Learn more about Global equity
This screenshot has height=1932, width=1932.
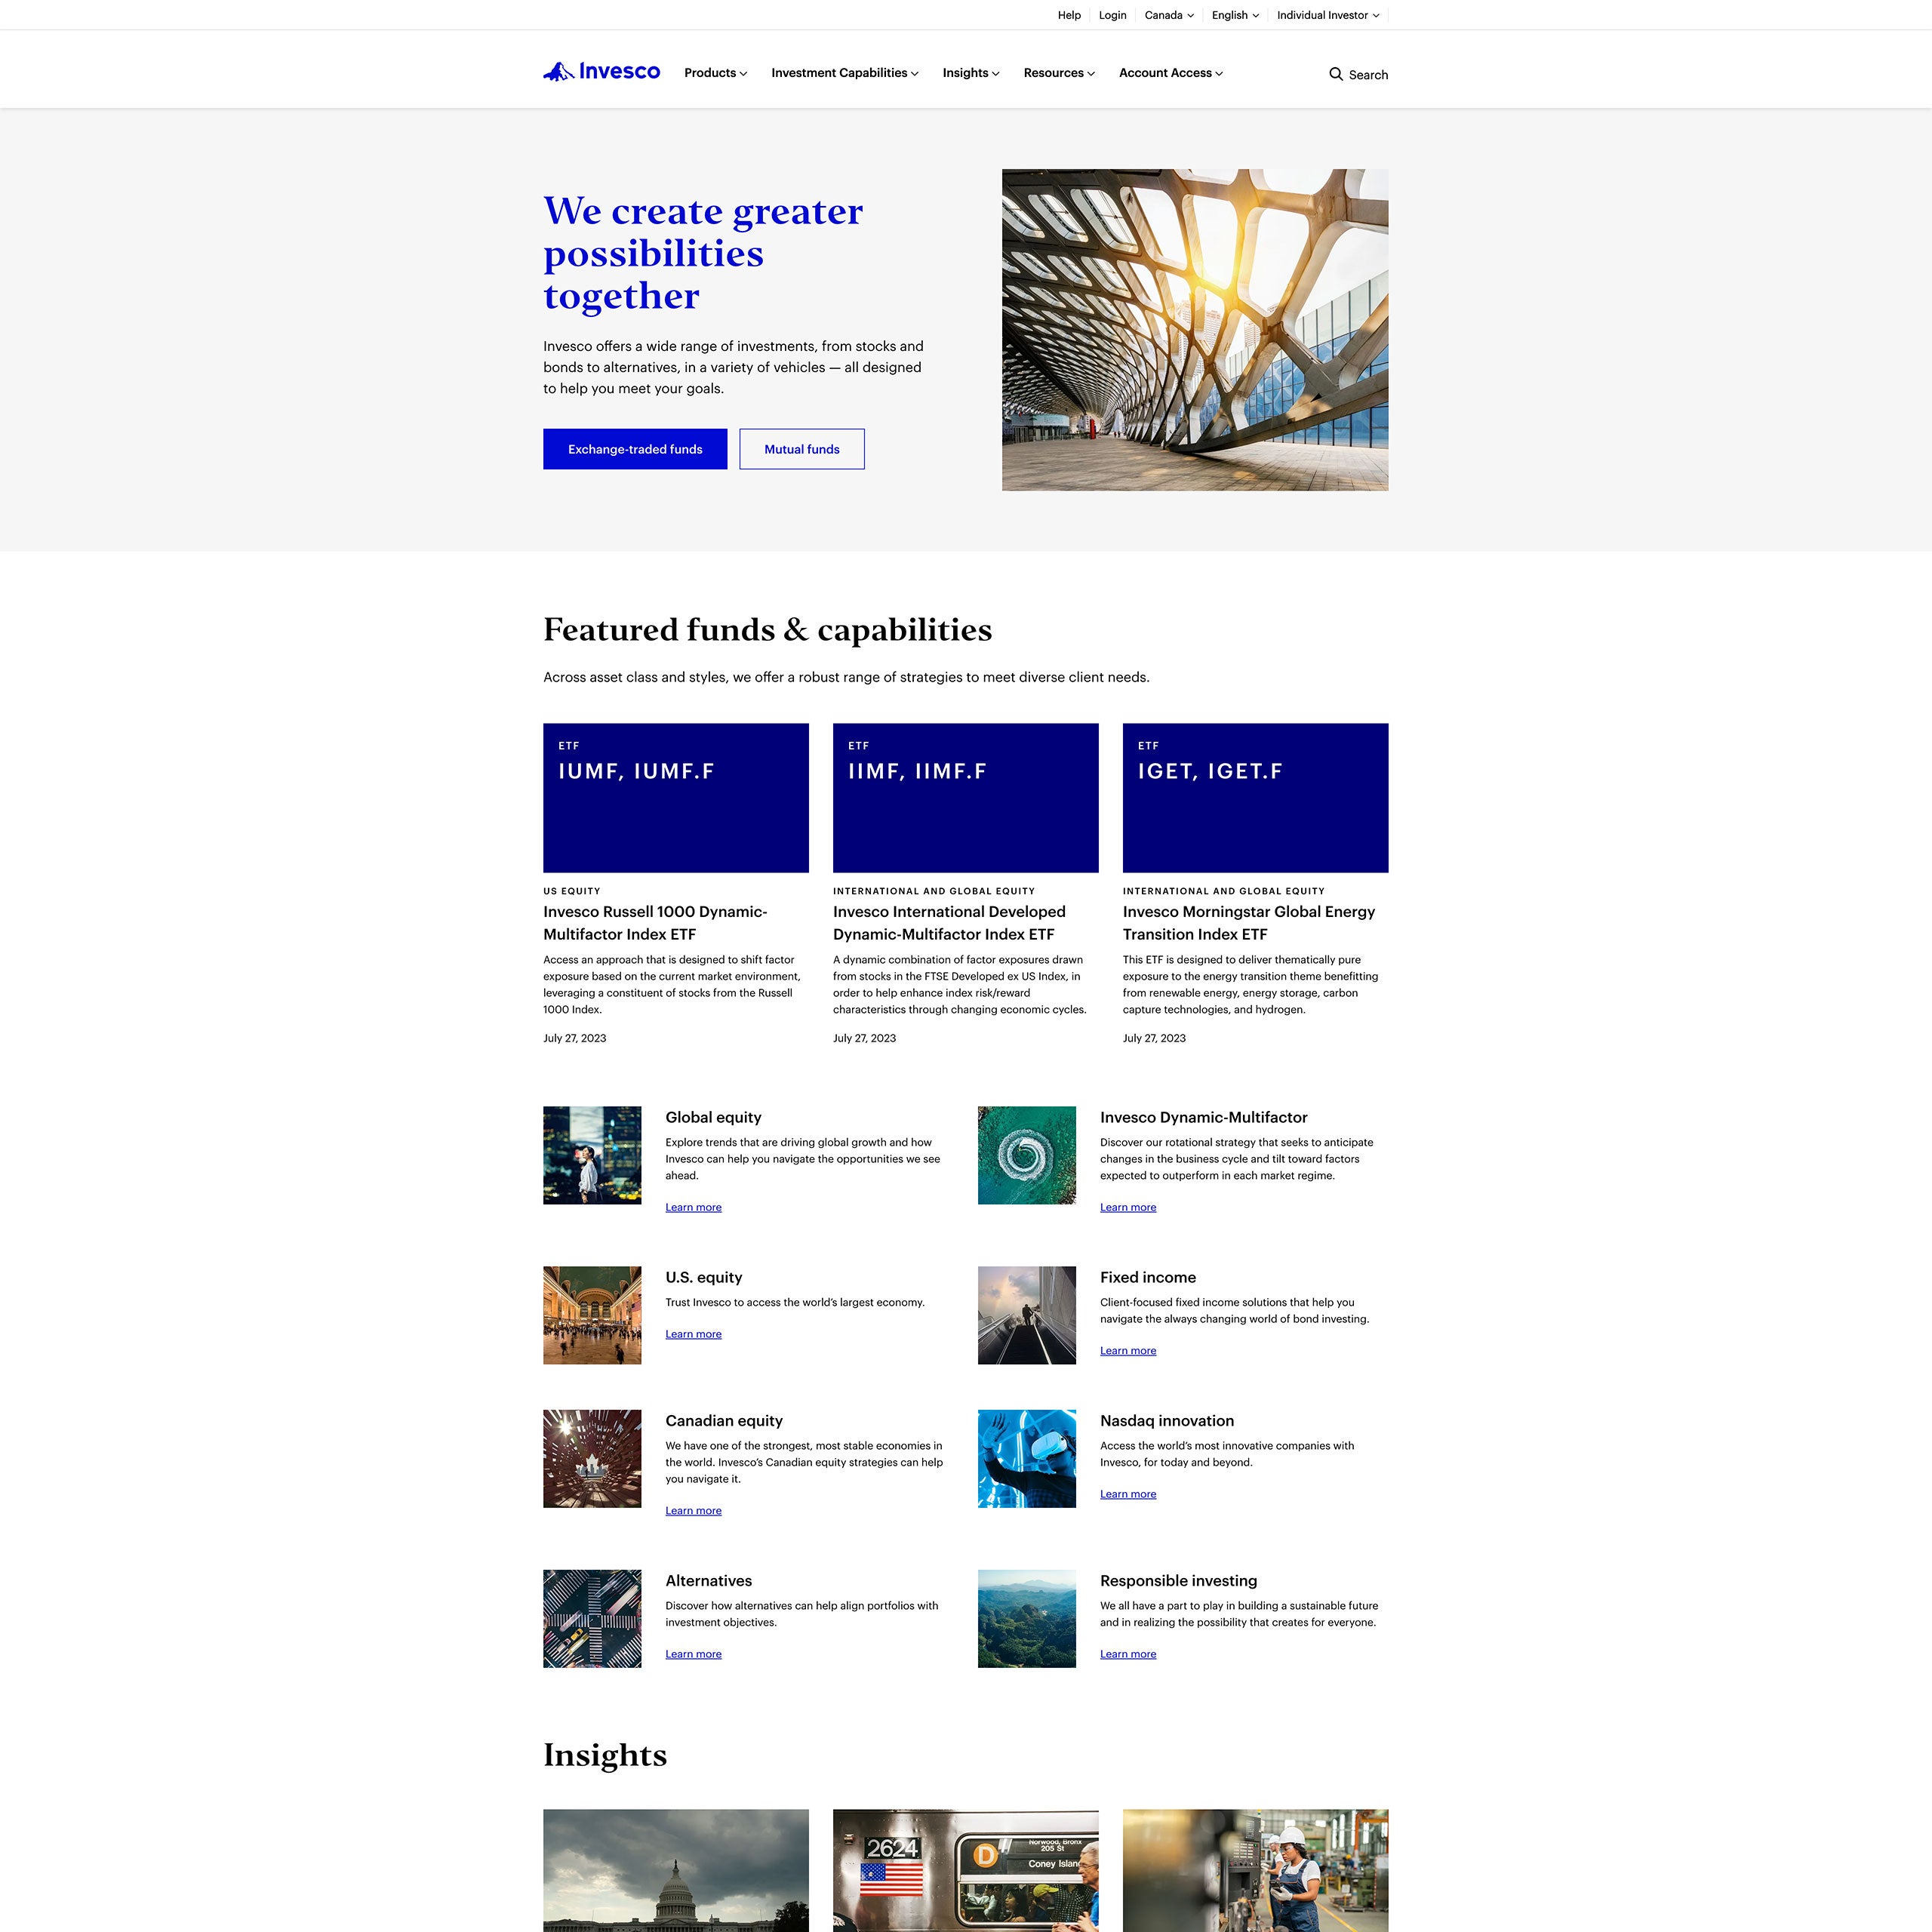point(693,1207)
